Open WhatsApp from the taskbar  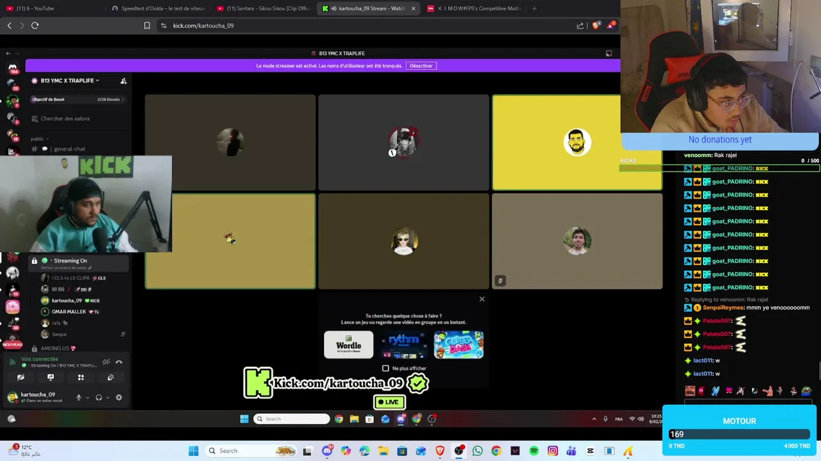click(477, 451)
